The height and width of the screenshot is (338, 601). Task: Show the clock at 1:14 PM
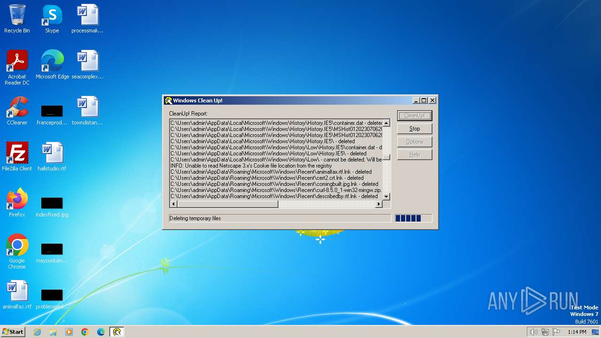pyautogui.click(x=577, y=332)
